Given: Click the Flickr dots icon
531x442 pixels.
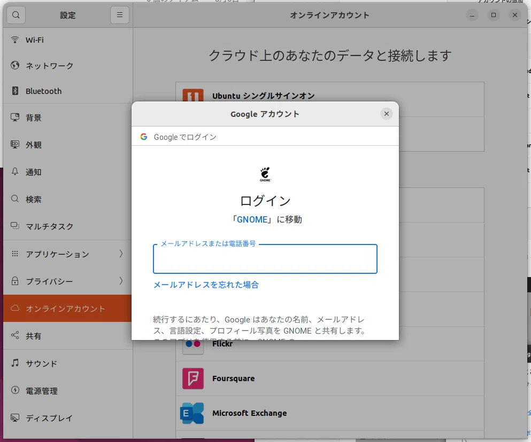Looking at the screenshot, I should click(x=193, y=348).
